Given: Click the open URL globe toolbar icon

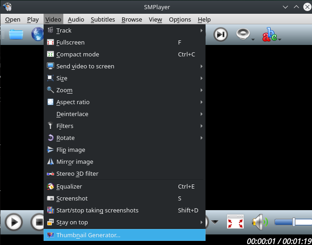Looking at the screenshot, I should tap(38, 34).
